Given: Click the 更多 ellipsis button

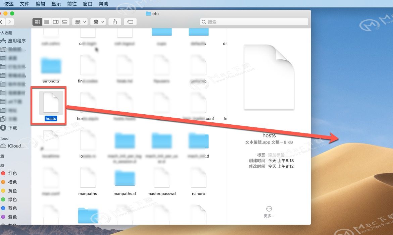Looking at the screenshot, I should click(x=269, y=209).
